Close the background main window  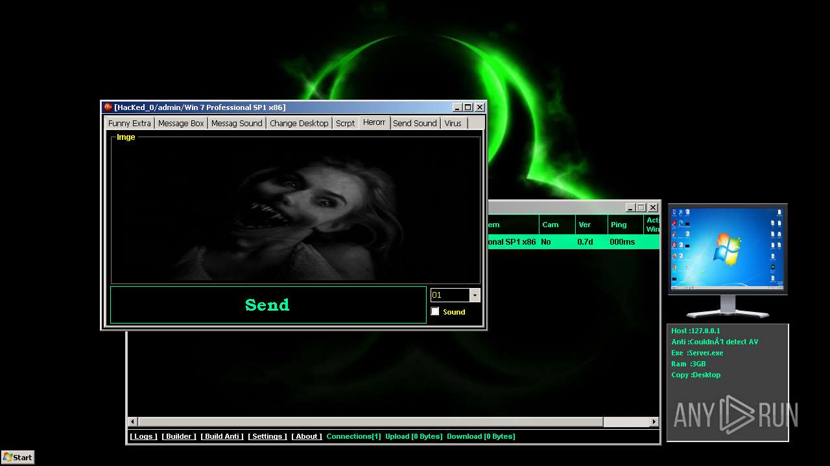653,208
